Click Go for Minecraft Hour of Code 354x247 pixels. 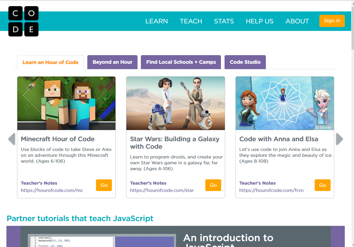[x=104, y=185]
